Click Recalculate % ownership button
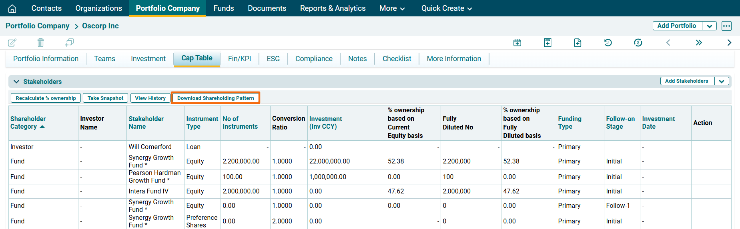740x229 pixels. [46, 98]
